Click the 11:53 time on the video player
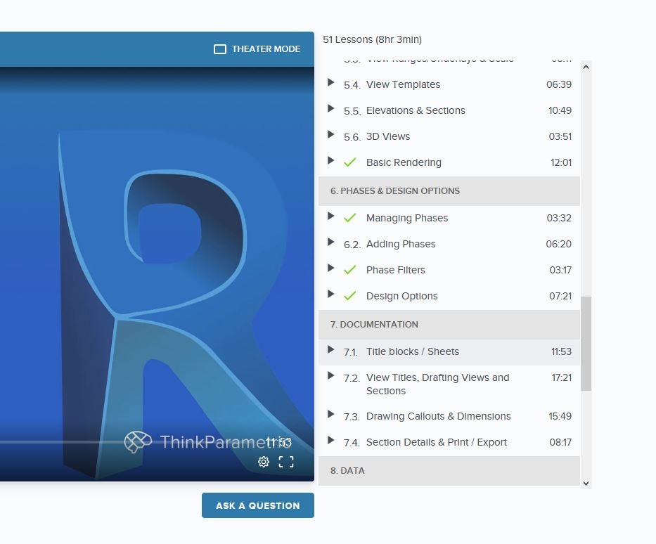This screenshot has width=656, height=544. pyautogui.click(x=278, y=442)
